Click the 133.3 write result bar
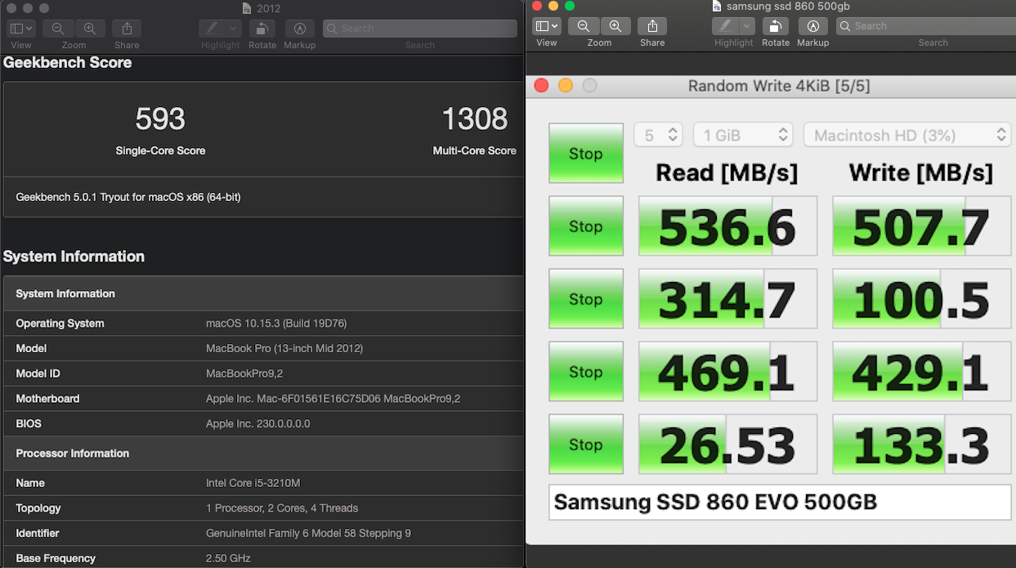Image resolution: width=1016 pixels, height=568 pixels. coord(922,444)
